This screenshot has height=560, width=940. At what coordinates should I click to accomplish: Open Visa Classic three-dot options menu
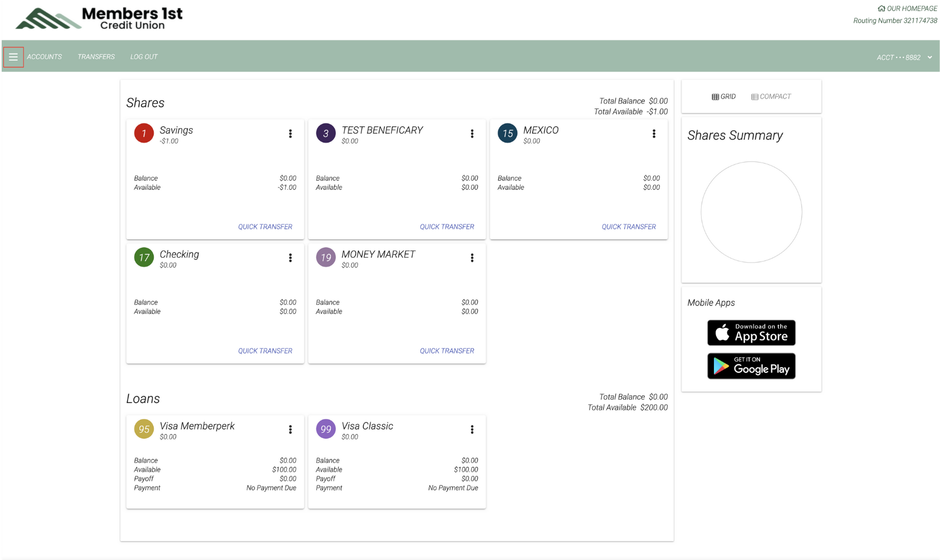point(472,429)
